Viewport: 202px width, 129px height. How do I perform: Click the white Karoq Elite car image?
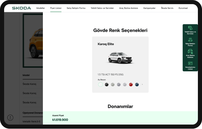120,58
